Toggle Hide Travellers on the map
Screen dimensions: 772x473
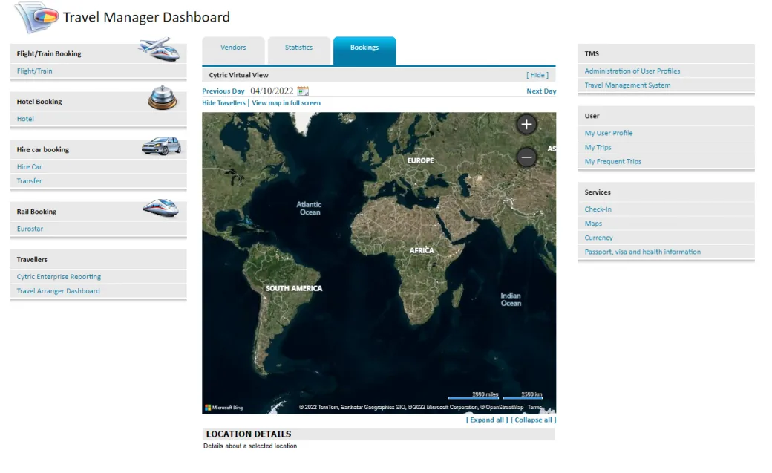pyautogui.click(x=223, y=103)
